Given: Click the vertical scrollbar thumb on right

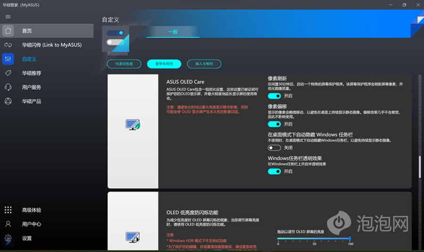Looking at the screenshot, I should tap(420, 167).
